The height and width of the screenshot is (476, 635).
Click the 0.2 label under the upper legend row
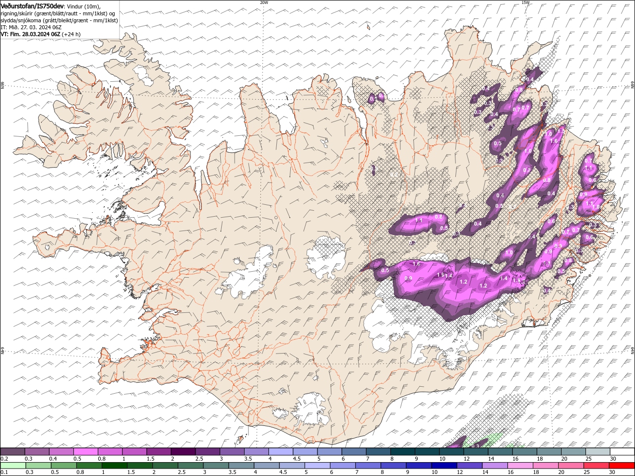[4, 459]
